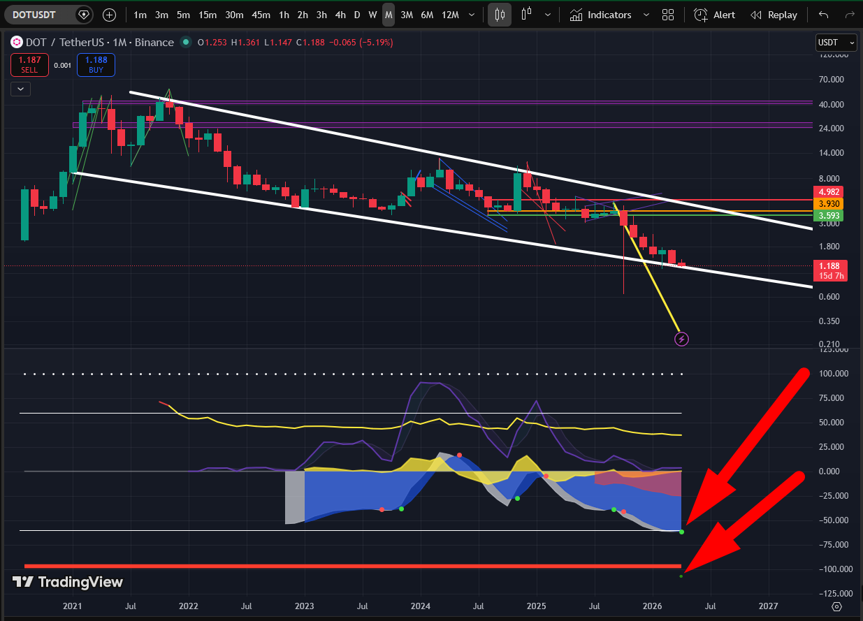
Task: Select the 1m timeframe
Action: (140, 15)
